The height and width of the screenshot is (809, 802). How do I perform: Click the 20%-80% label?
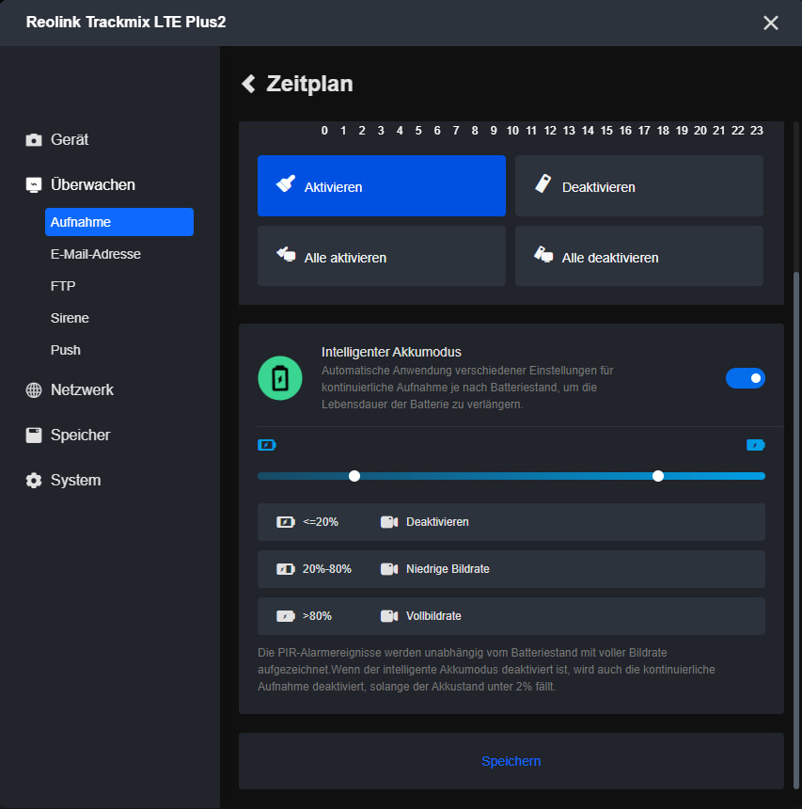[327, 569]
